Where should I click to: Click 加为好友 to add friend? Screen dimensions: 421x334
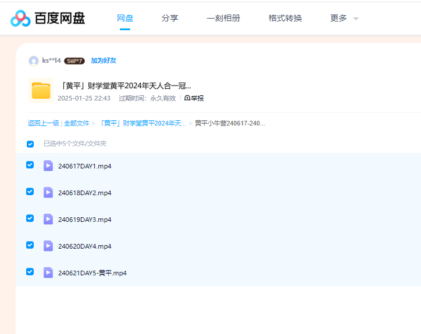104,60
